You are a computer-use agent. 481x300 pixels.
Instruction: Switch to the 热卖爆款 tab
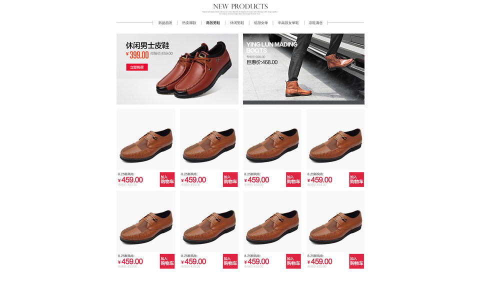[189, 22]
